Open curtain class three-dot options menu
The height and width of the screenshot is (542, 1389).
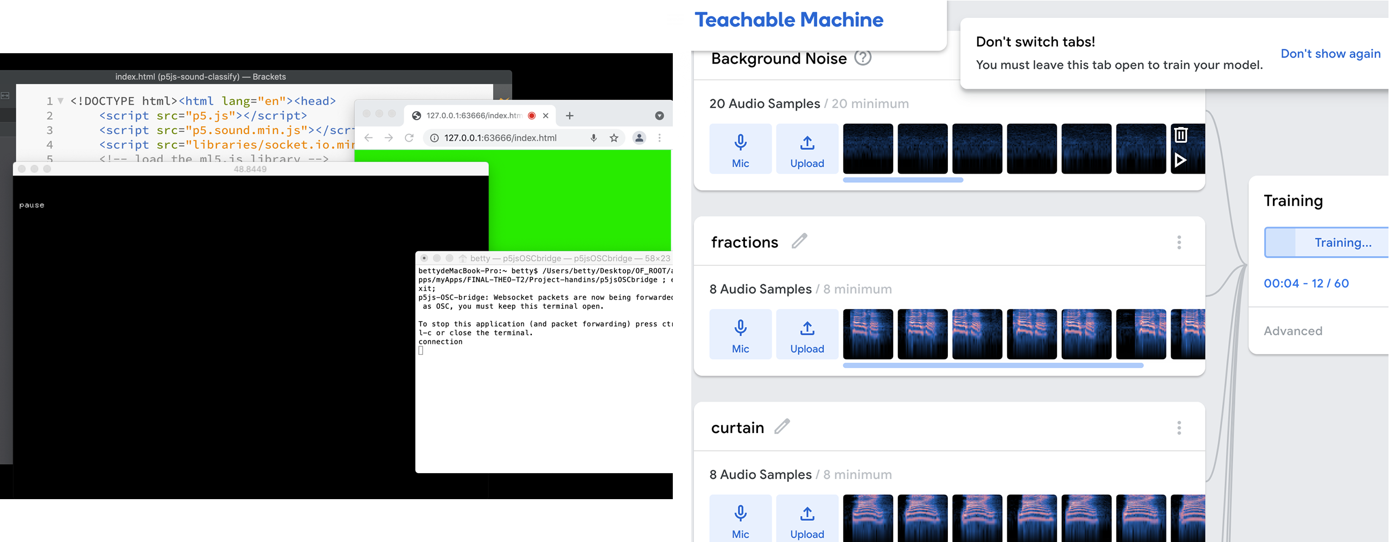[1179, 428]
